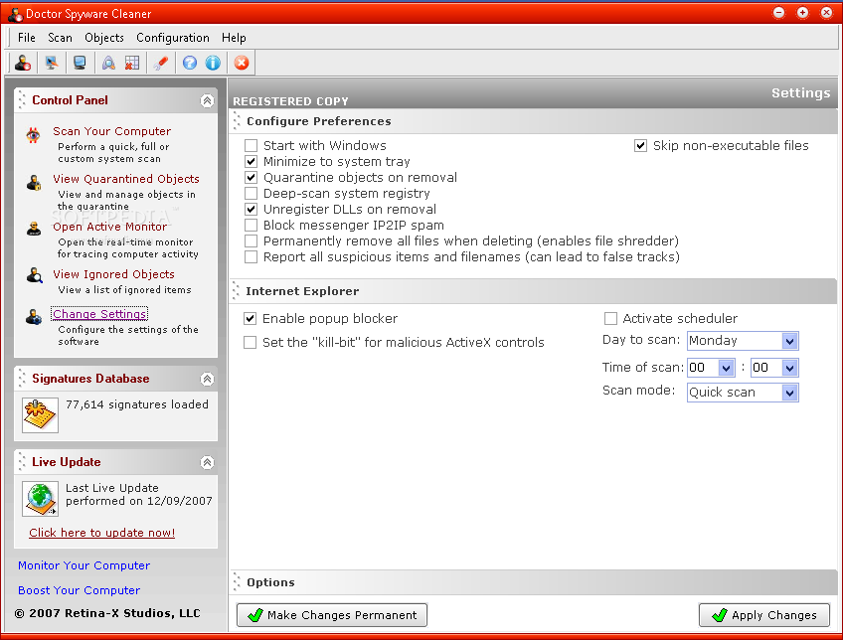
Task: Collapse the Signatures Database section
Action: 207,379
